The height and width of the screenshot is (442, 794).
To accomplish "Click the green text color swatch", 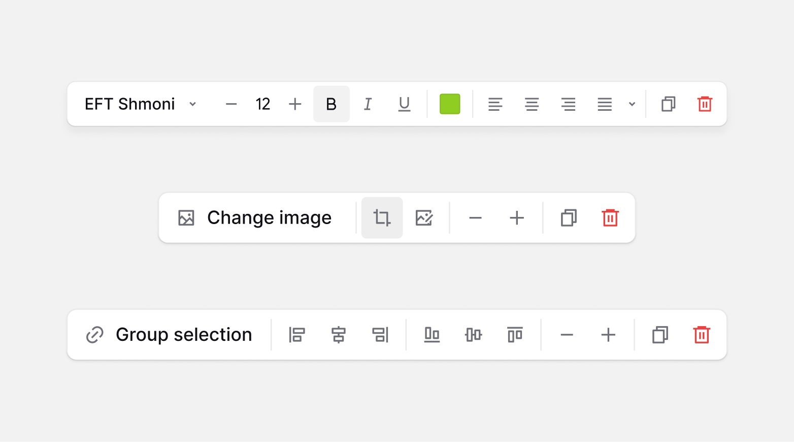I will click(x=450, y=104).
